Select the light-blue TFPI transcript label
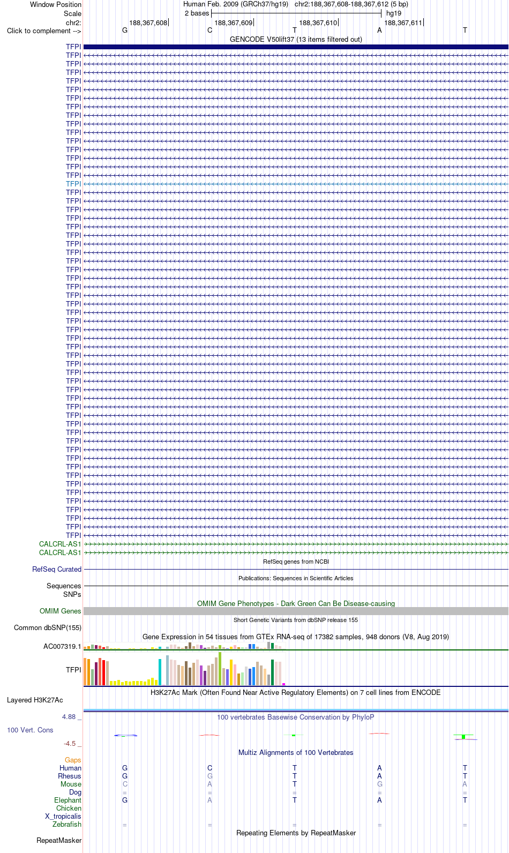The image size is (509, 853). [x=73, y=184]
